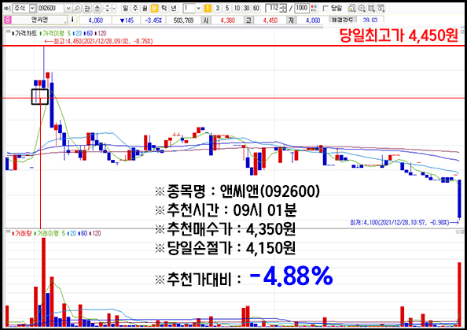Open the chart indicator settings icon
Viewport: 467px width, 330px height.
pyautogui.click(x=351, y=9)
